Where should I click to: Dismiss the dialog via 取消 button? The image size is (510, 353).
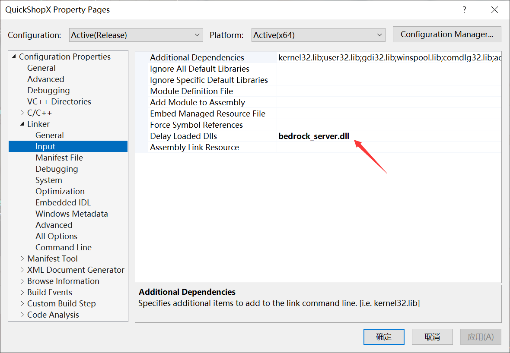click(432, 337)
